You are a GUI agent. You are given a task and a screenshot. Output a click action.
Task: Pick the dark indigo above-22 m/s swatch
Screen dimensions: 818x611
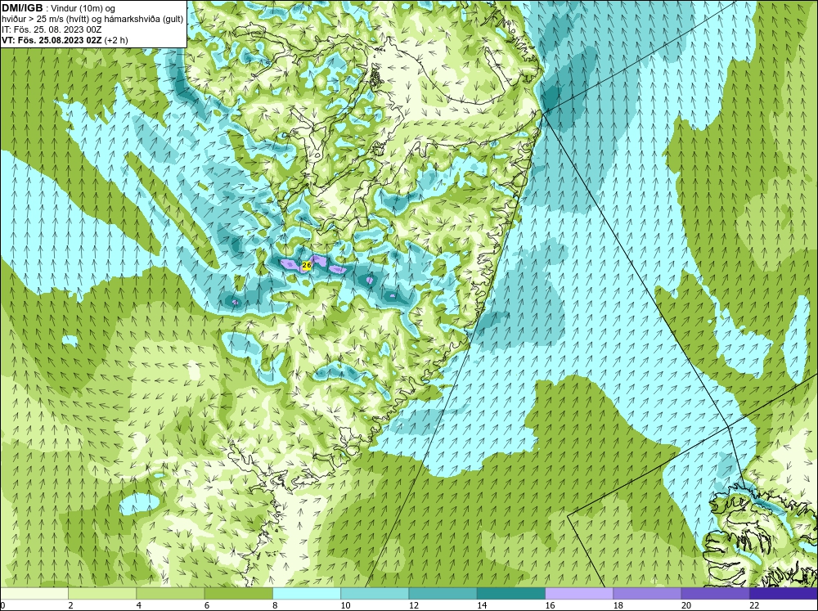point(784,594)
